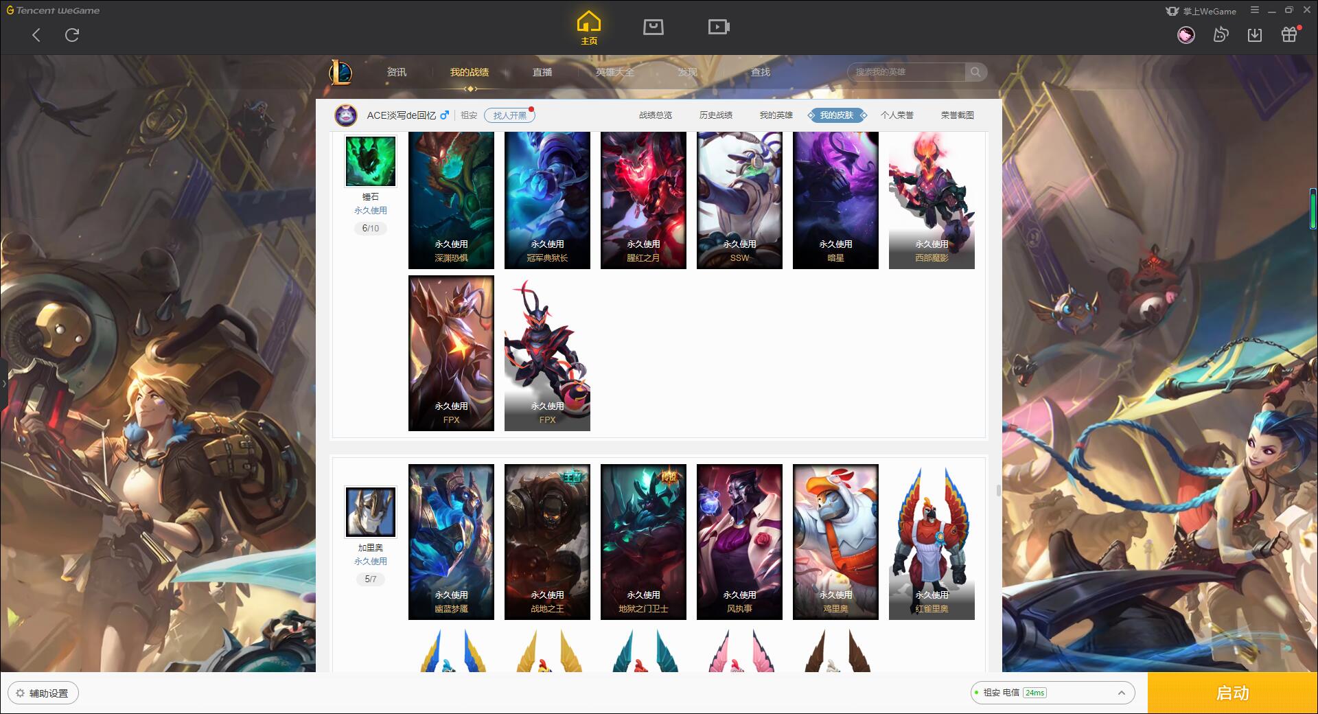Viewport: 1318px width, 714px height.
Task: Go back with the back arrow
Action: tap(36, 35)
